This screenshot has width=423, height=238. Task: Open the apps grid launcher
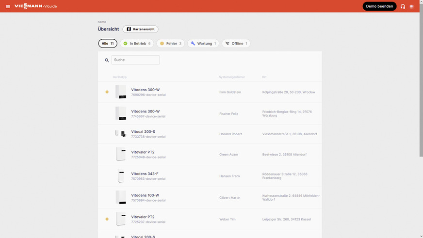point(412,6)
